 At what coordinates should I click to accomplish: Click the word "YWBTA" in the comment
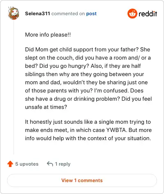pos(116,130)
